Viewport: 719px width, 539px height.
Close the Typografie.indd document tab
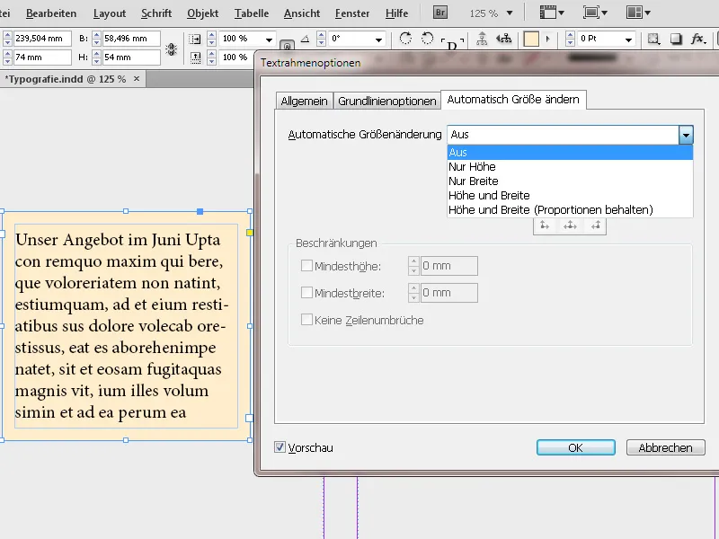(x=137, y=79)
